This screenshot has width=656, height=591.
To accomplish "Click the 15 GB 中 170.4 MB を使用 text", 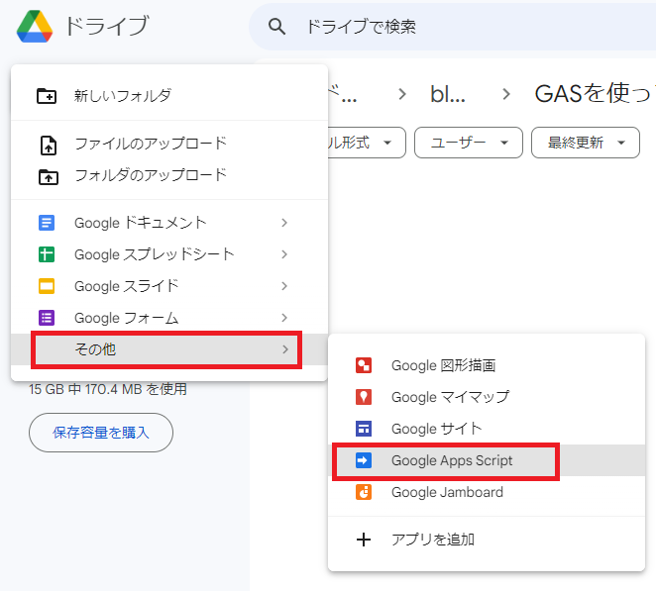I will [x=108, y=389].
